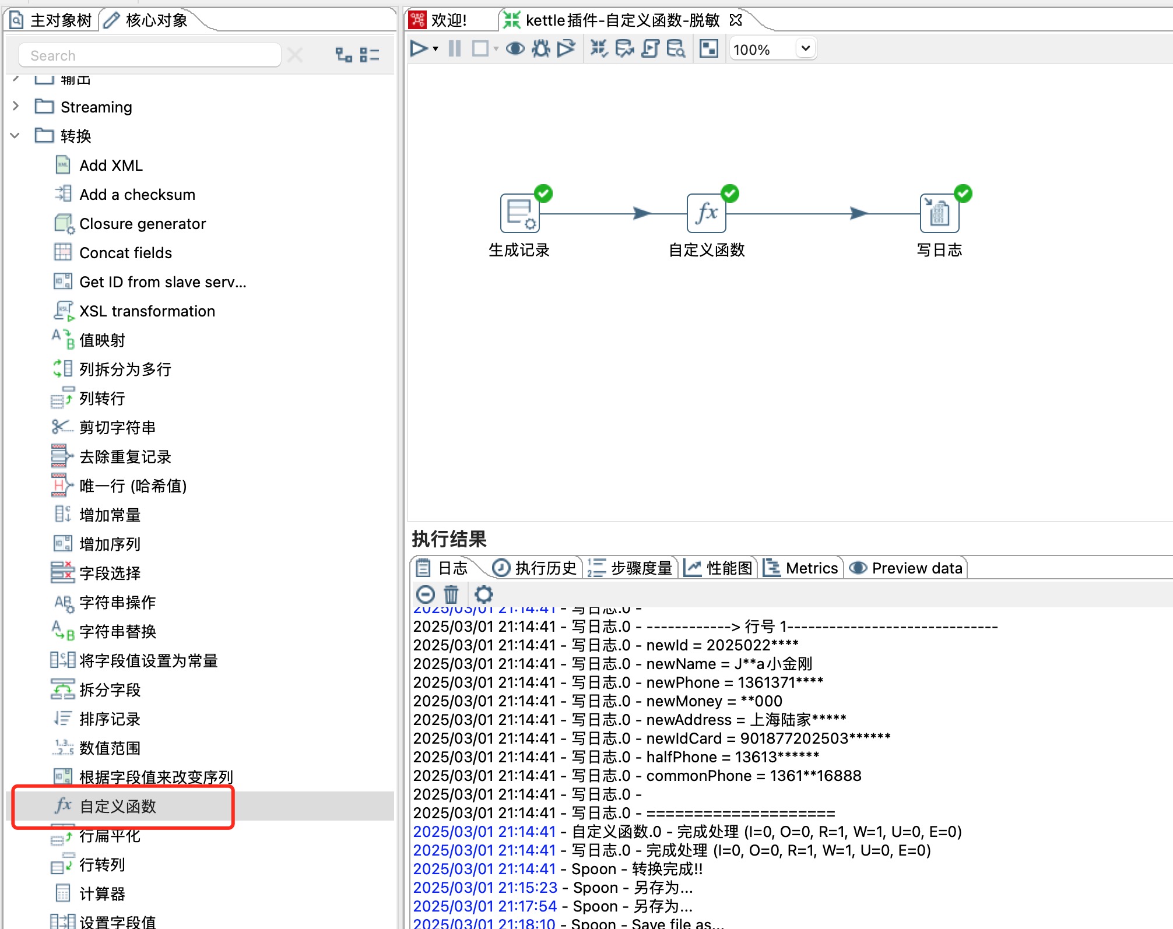The height and width of the screenshot is (929, 1173).
Task: Expand the Streaming folder
Action: coord(16,107)
